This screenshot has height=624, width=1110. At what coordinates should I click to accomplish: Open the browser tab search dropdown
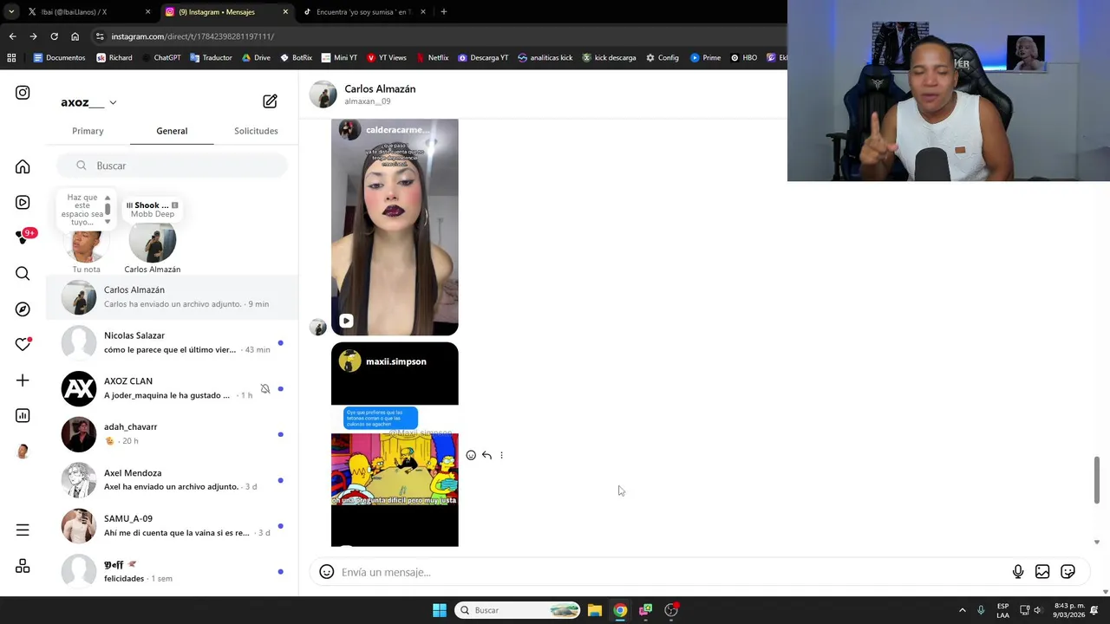(x=11, y=12)
